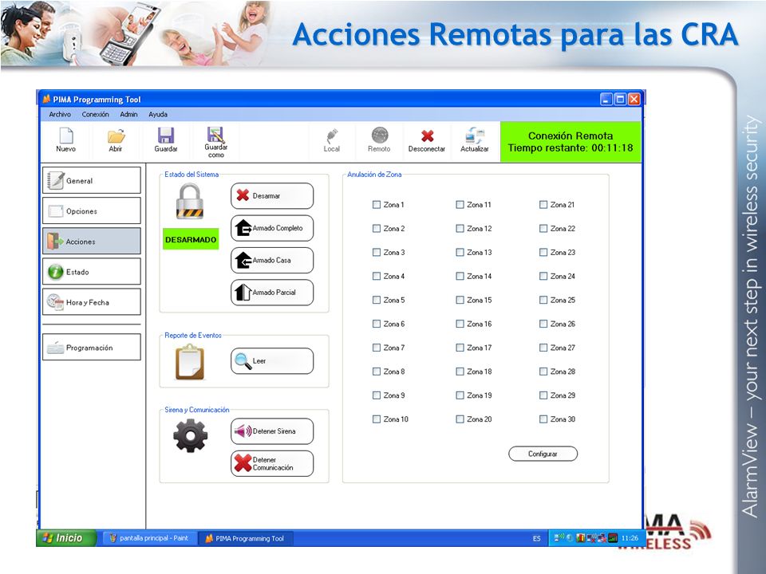Click the 11:26 taskbar clock

coord(630,538)
